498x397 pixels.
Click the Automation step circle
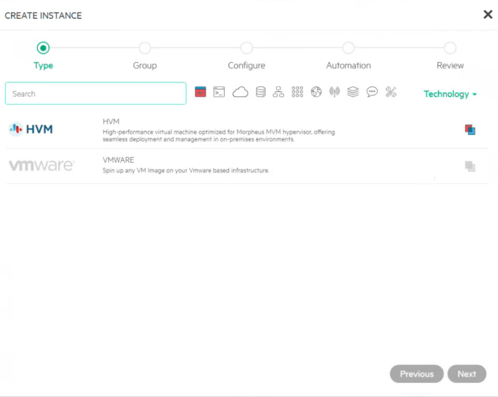coord(348,48)
